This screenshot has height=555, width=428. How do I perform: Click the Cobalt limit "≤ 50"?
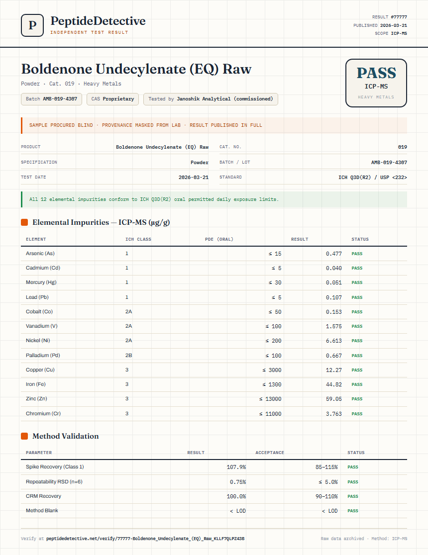(x=275, y=312)
